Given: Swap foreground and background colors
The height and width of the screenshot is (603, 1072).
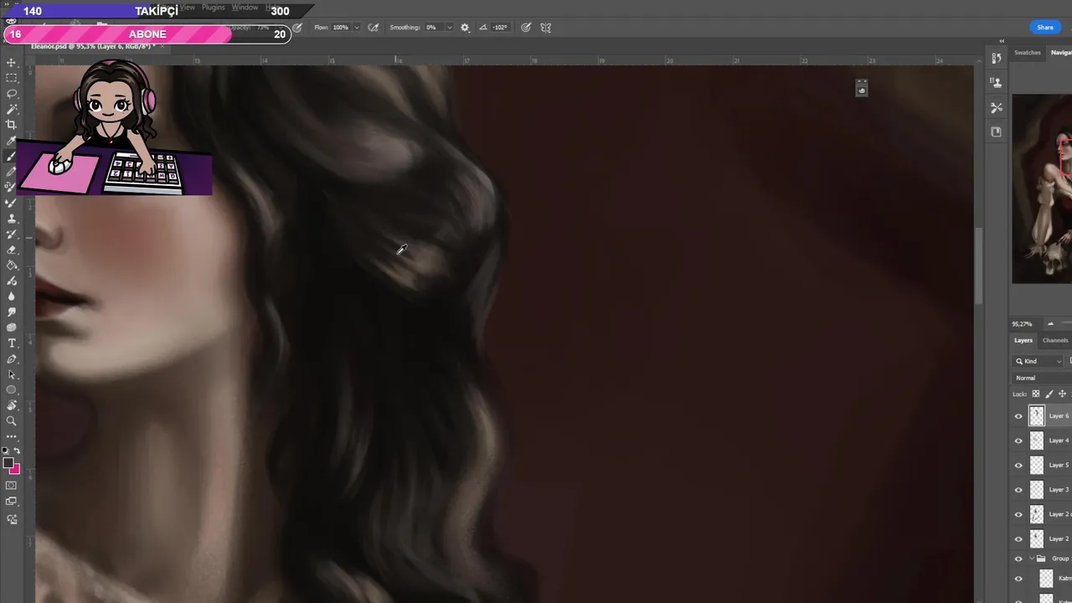Looking at the screenshot, I should [17, 451].
